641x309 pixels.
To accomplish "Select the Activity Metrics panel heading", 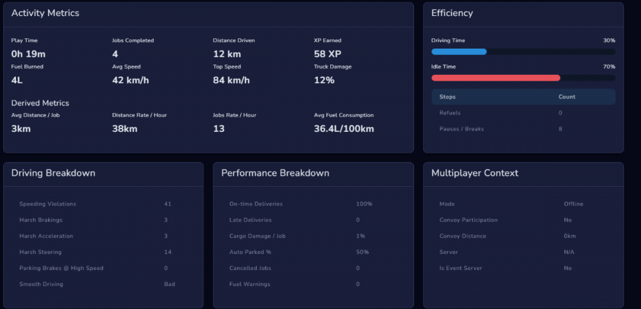I will 46,13.
